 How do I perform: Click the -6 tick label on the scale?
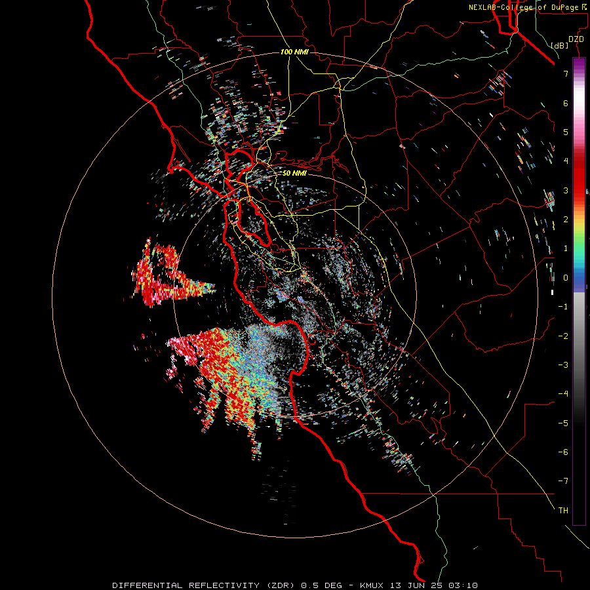pos(563,452)
